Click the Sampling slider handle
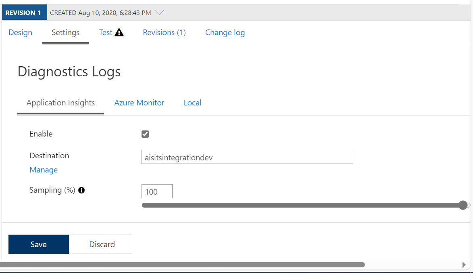The image size is (473, 273). [463, 205]
